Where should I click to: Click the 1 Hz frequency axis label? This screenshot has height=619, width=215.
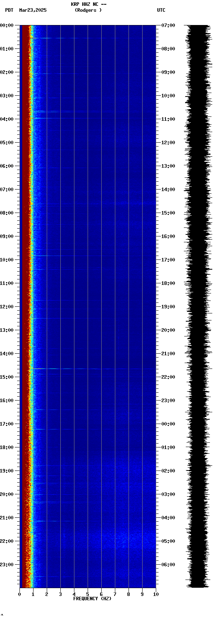(33, 594)
